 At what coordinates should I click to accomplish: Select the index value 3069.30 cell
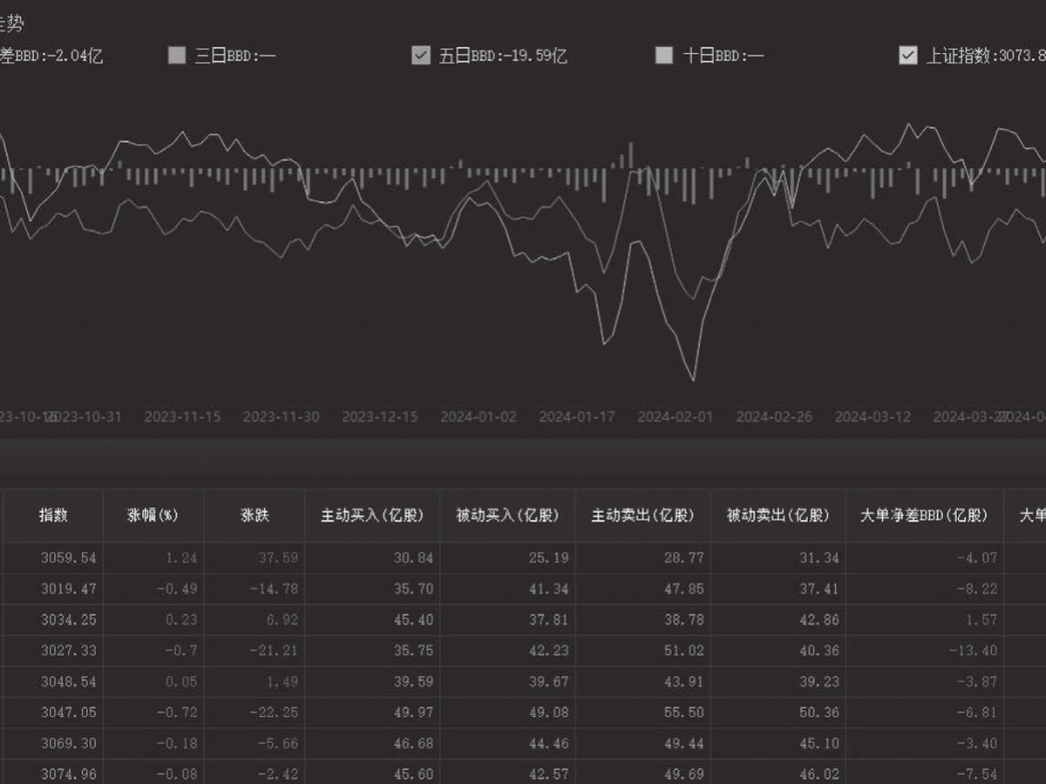point(53,743)
